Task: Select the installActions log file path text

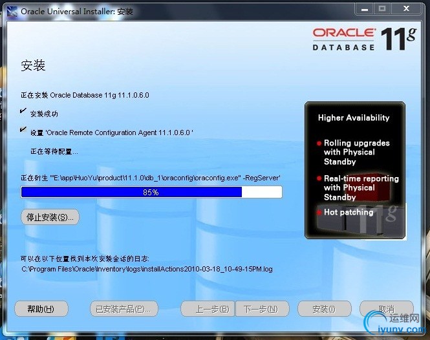Action: click(x=147, y=269)
